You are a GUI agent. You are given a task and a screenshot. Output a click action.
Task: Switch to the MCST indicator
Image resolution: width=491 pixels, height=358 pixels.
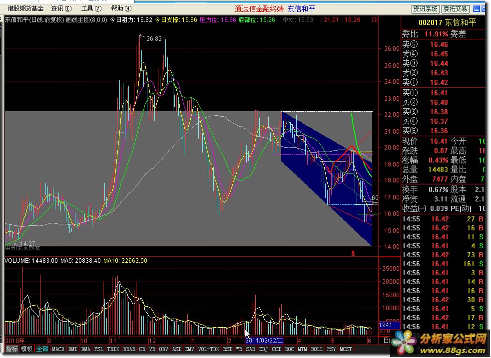345,349
